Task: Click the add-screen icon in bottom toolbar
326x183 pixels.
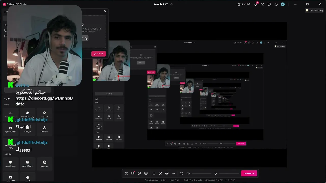Action: pos(146,173)
